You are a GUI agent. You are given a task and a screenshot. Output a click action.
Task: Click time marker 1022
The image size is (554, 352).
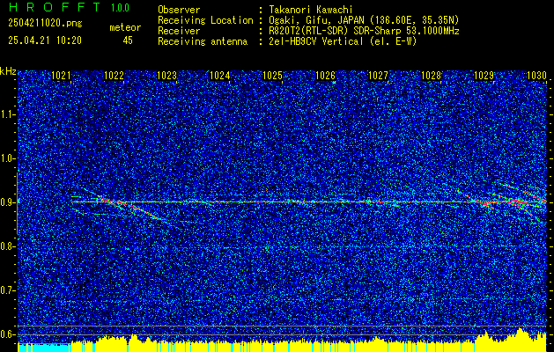[114, 76]
